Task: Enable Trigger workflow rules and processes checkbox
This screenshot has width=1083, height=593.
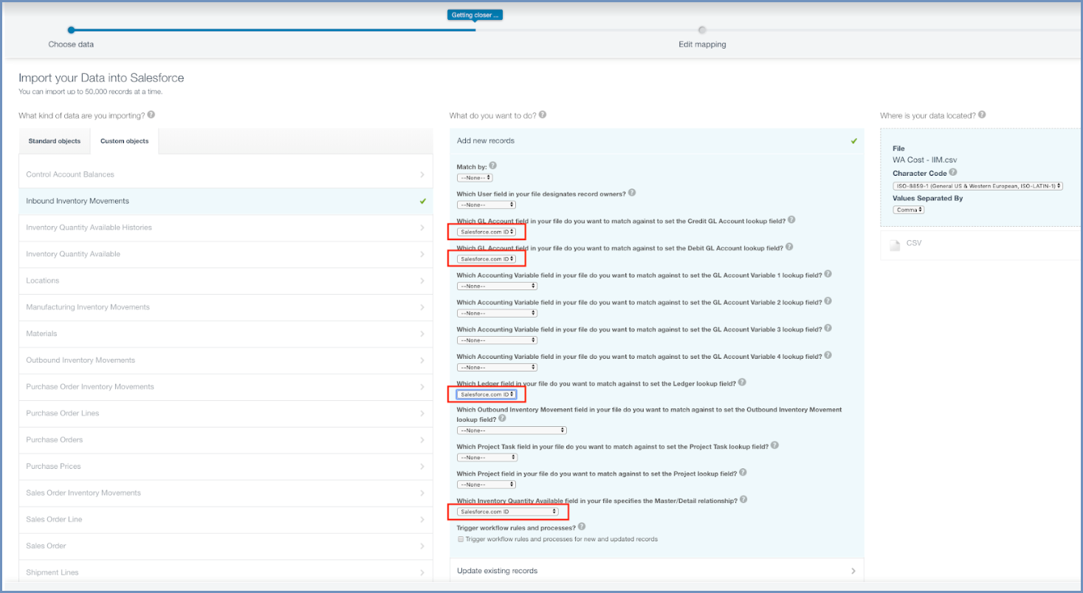Action: (461, 539)
